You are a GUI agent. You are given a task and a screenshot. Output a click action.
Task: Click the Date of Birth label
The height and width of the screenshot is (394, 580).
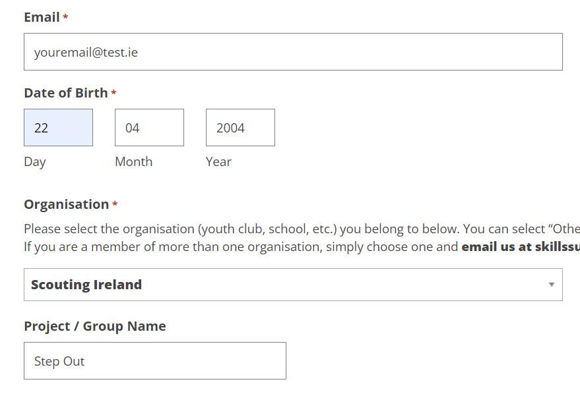[65, 93]
